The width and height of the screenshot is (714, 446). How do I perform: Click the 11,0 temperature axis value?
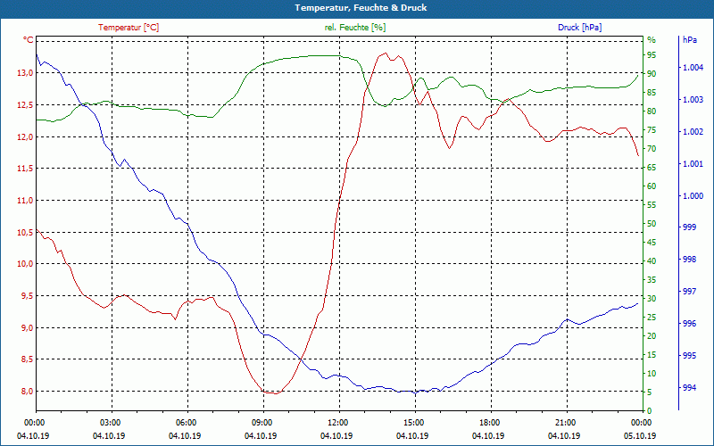click(26, 200)
